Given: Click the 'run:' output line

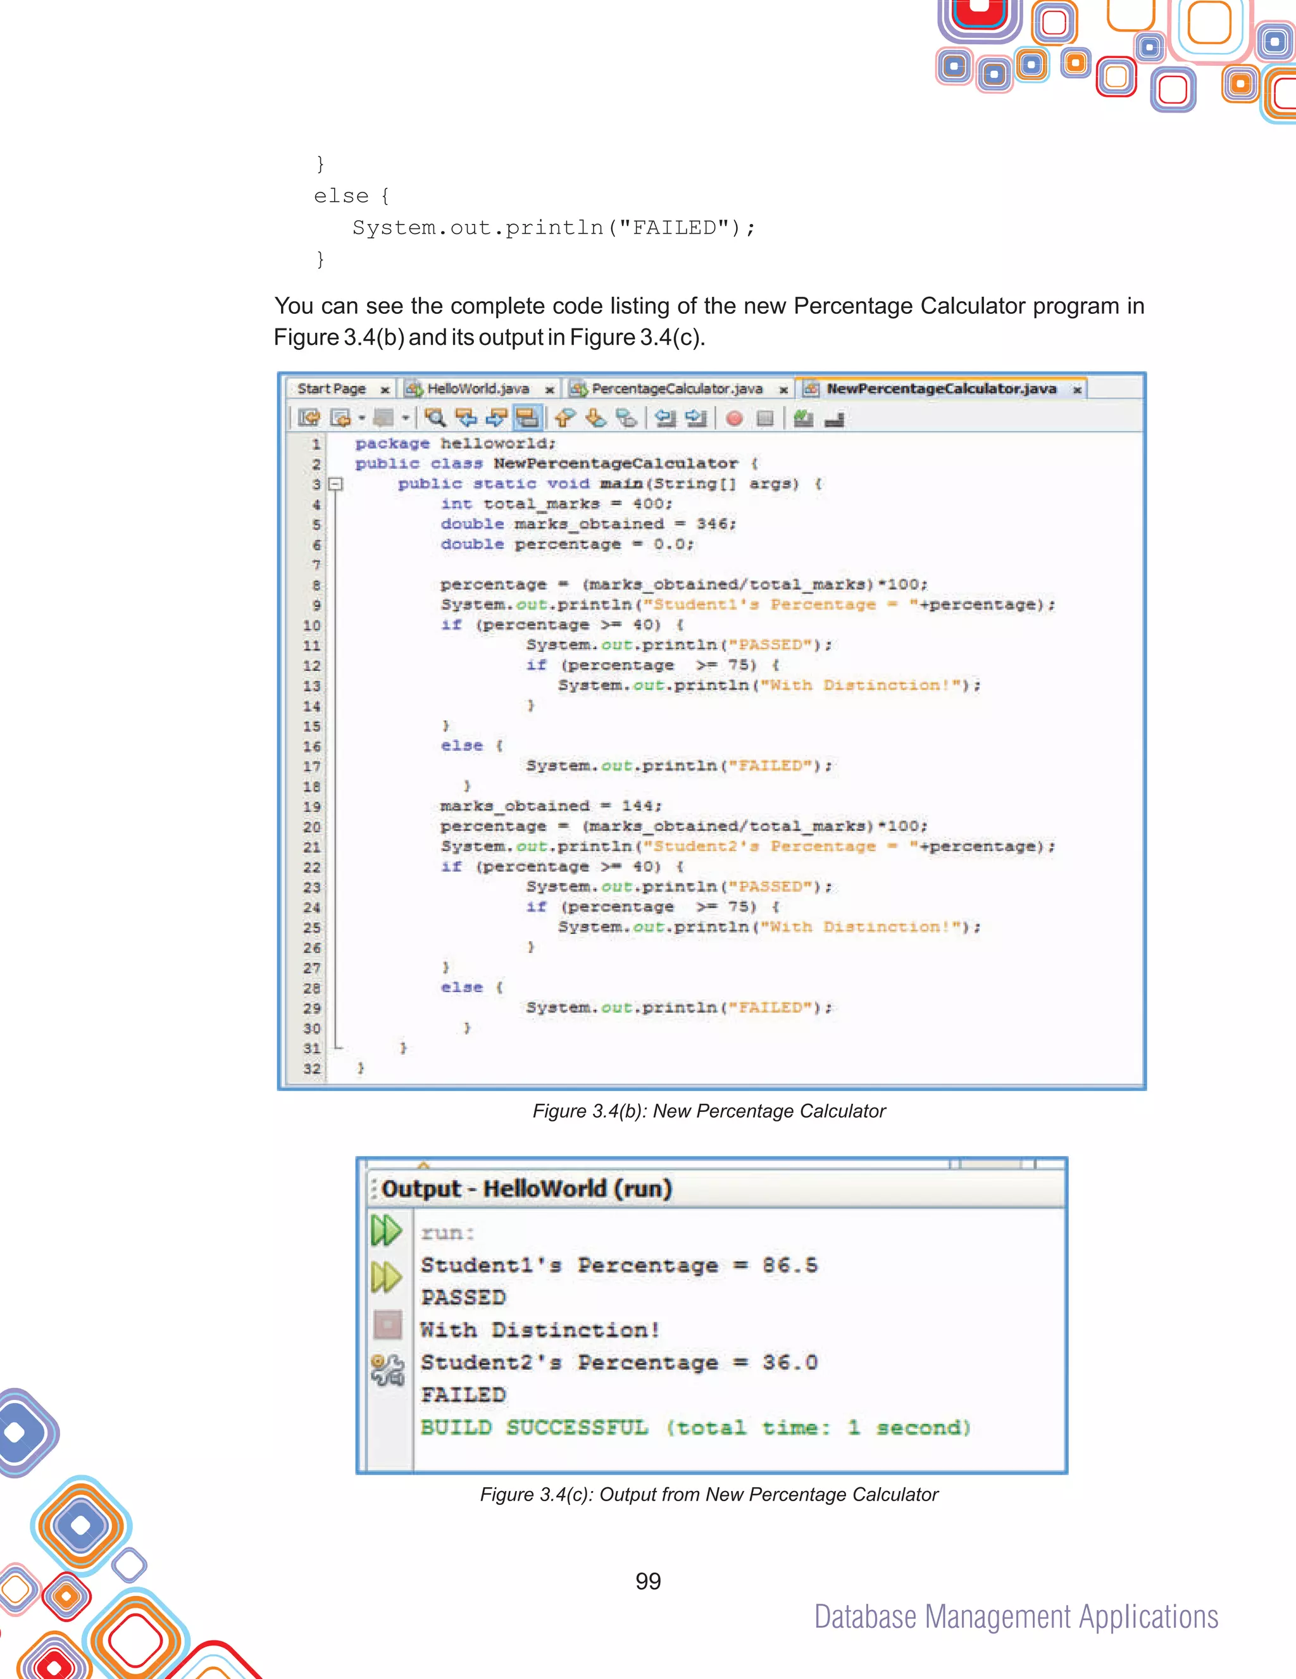Looking at the screenshot, I should tap(448, 1233).
